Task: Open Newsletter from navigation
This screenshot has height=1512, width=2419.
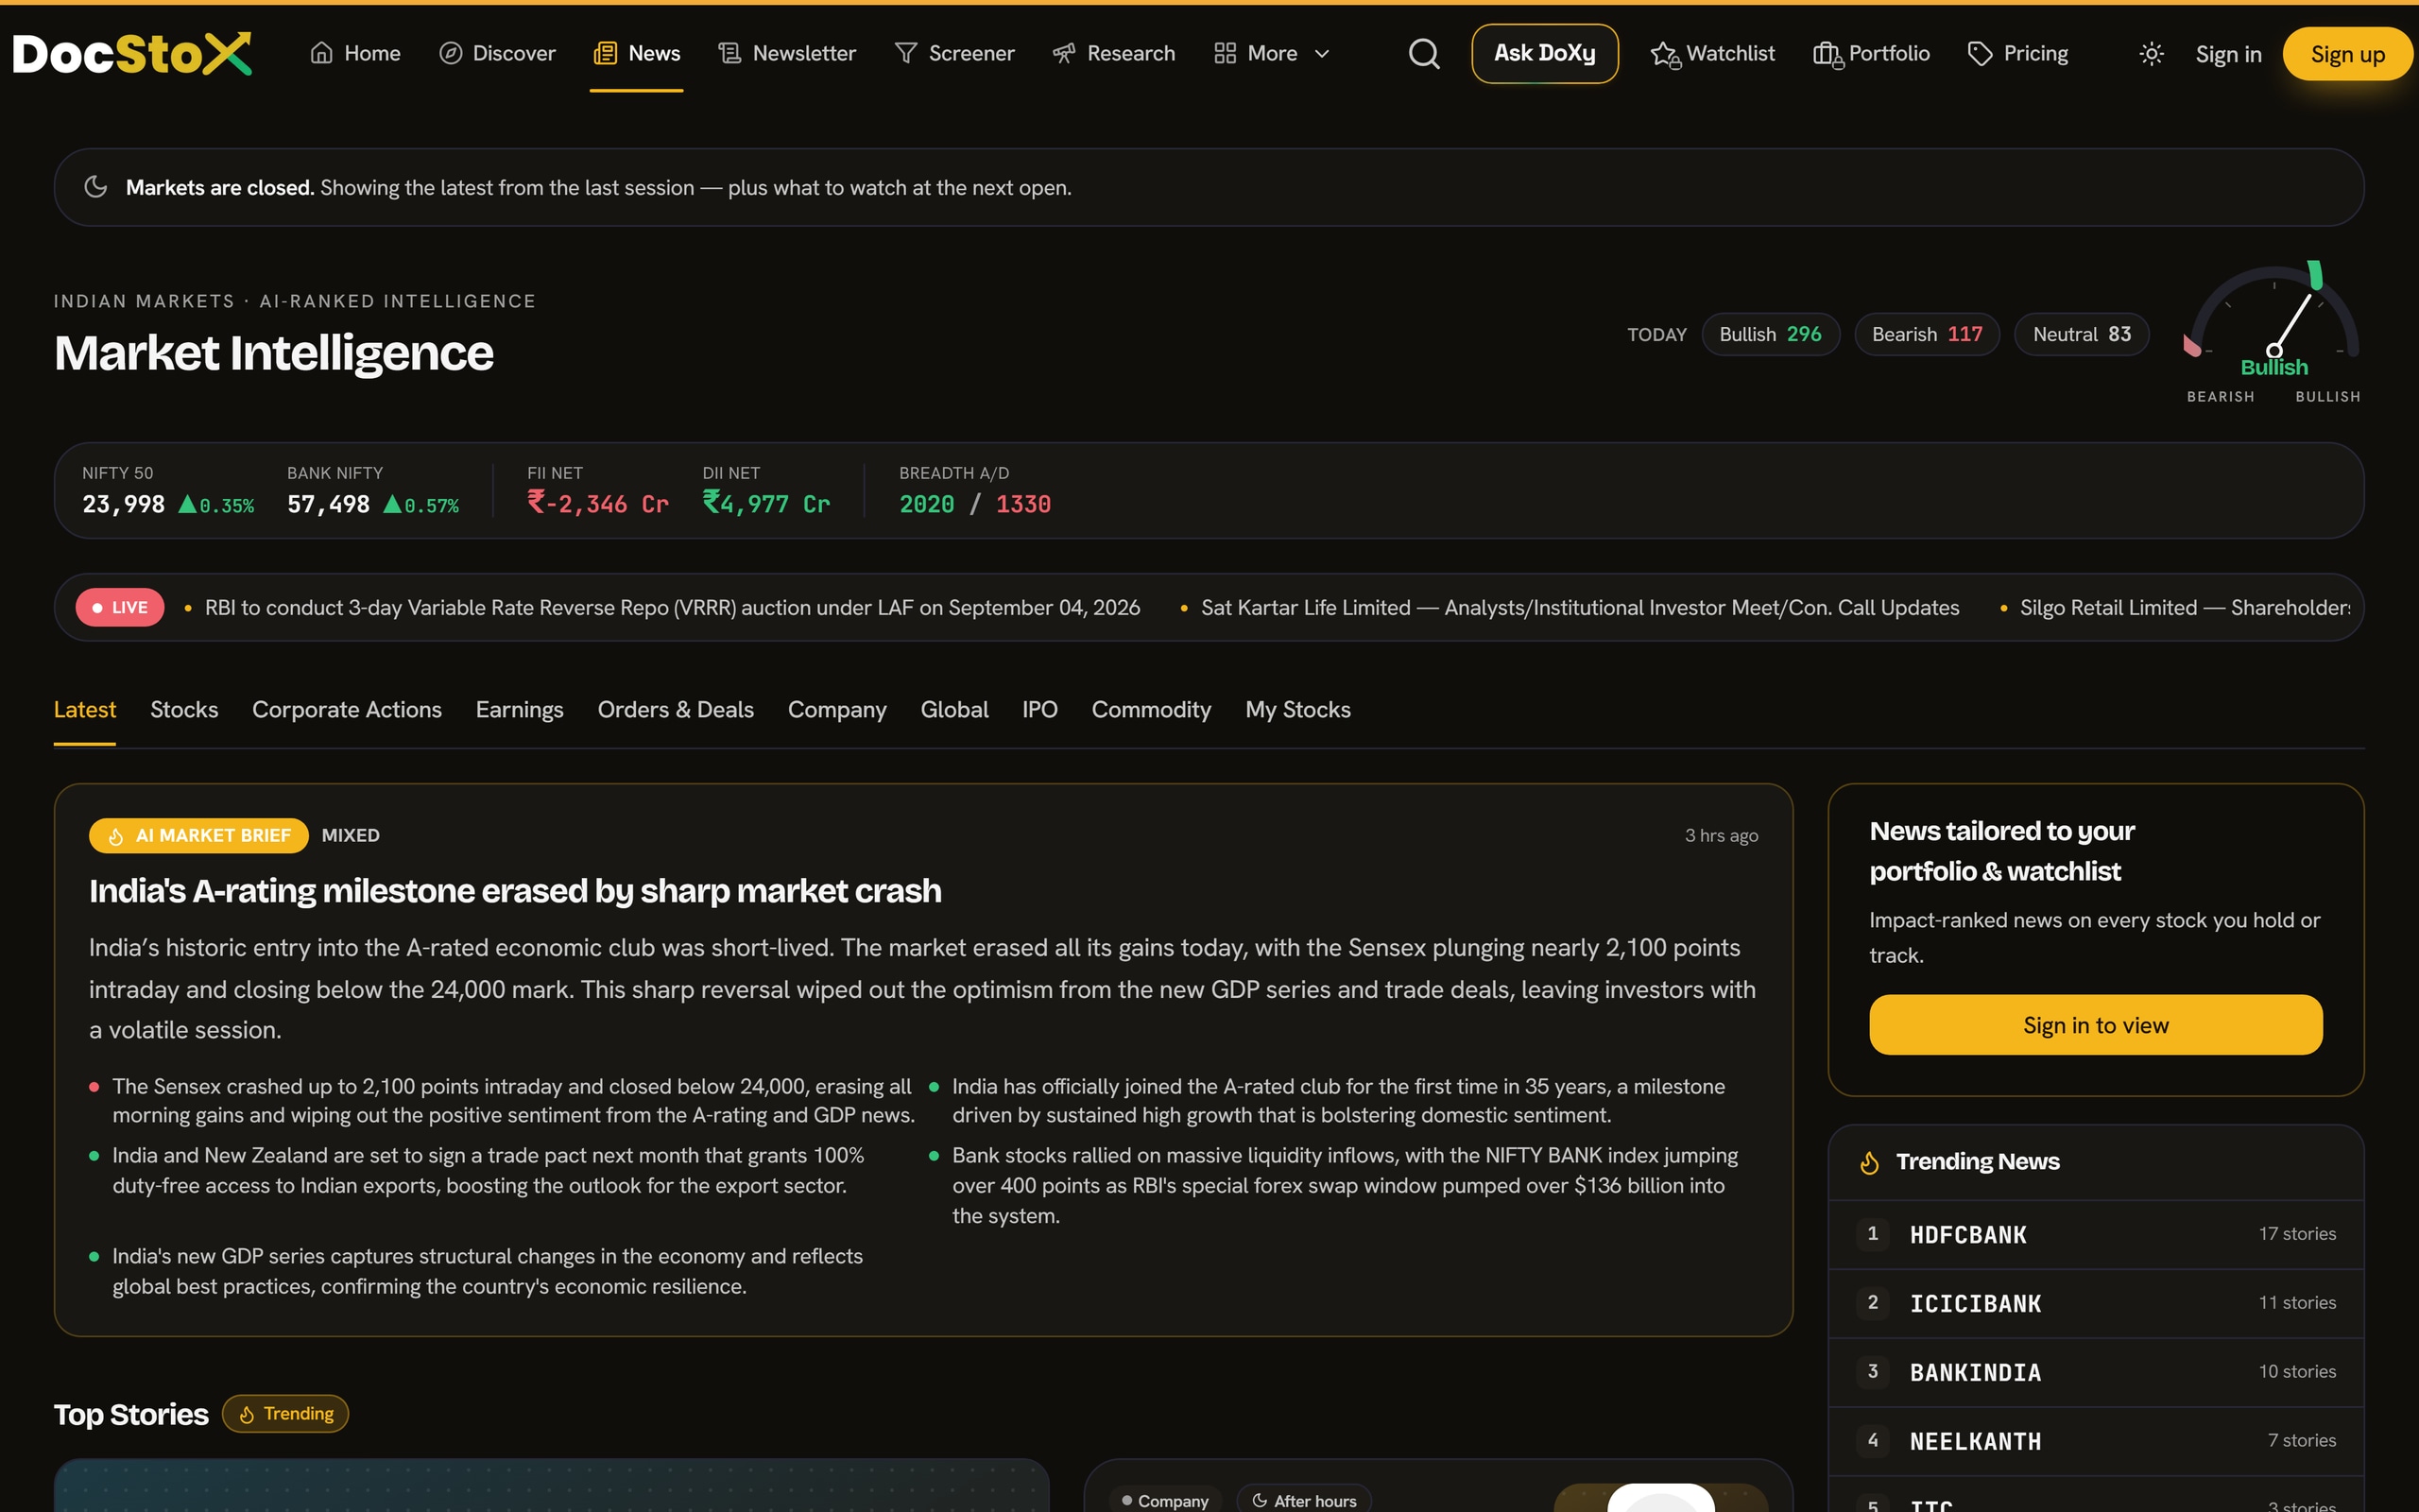Action: tap(788, 53)
